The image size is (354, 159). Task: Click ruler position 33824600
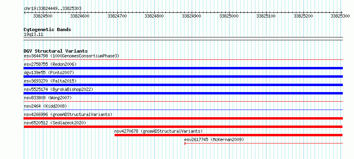click(80, 16)
